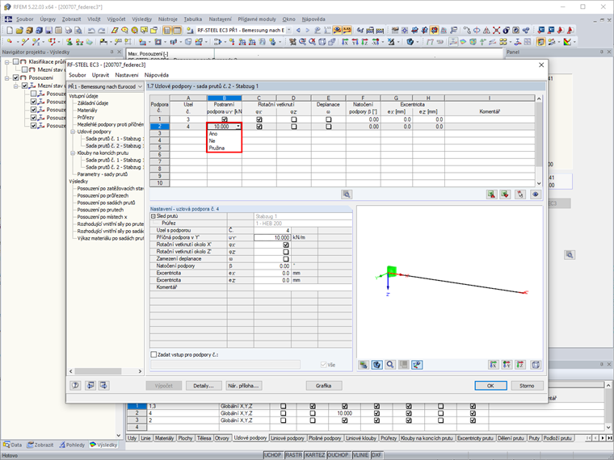Click view in X direction icon in second toolbar
614x460 pixels.
pyautogui.click(x=345, y=42)
